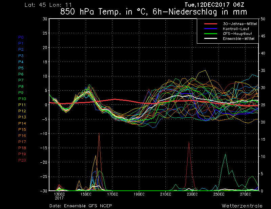Select the 'Ensemble-Mittel' legend label
This screenshot has height=209, width=271.
[238, 39]
